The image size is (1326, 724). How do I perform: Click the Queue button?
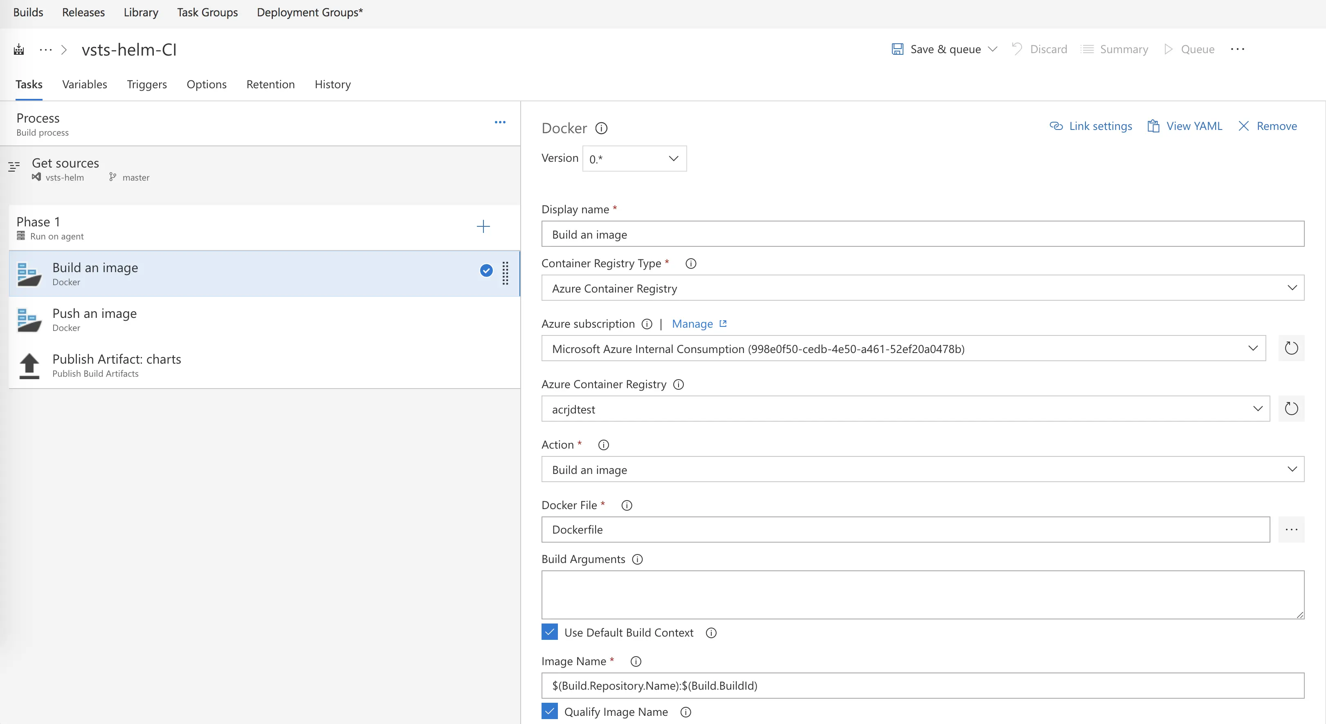(1189, 49)
